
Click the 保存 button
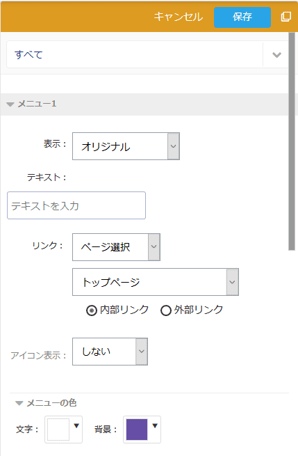pos(242,17)
